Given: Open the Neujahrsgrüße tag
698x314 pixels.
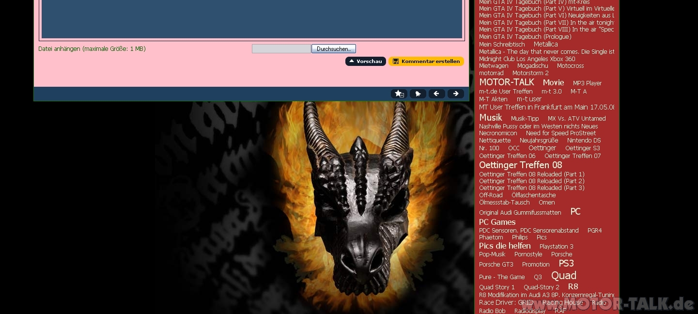Looking at the screenshot, I should click(539, 141).
